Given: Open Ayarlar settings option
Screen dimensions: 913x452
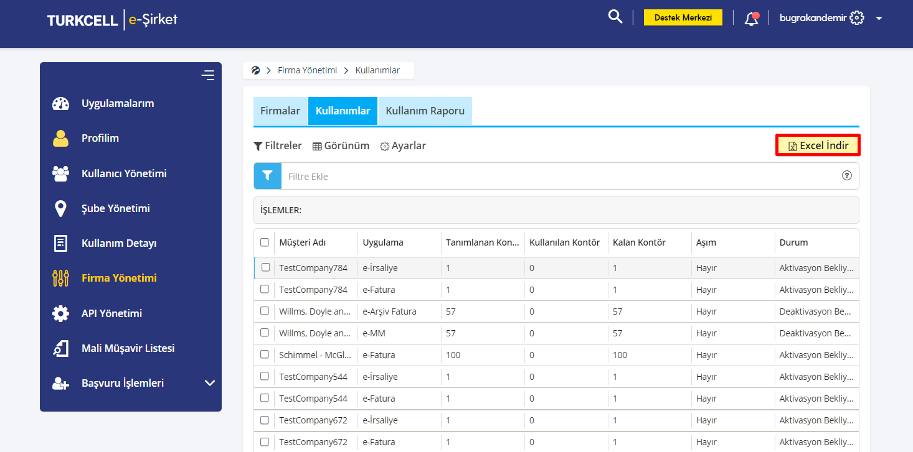Looking at the screenshot, I should tap(403, 145).
